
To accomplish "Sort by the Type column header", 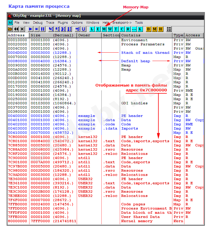I will pos(178,35).
